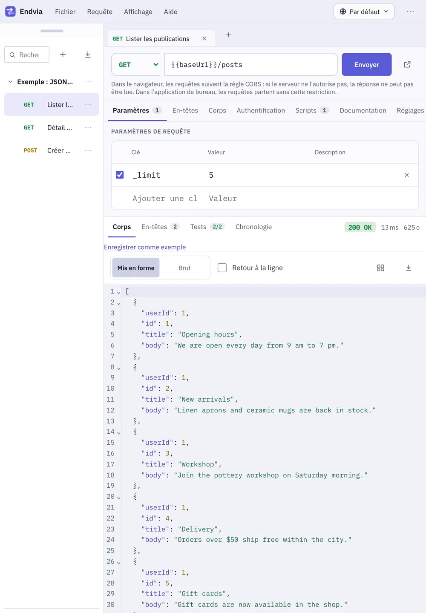The image size is (426, 613).
Task: Click the Ajouter une clé input field
Action: [x=166, y=199]
